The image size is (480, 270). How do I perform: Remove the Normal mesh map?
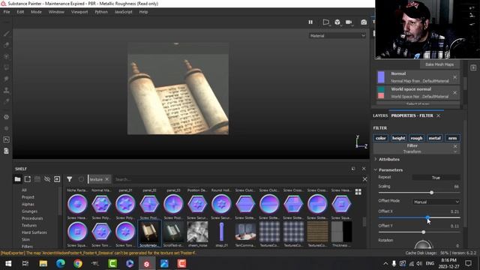[x=455, y=77]
